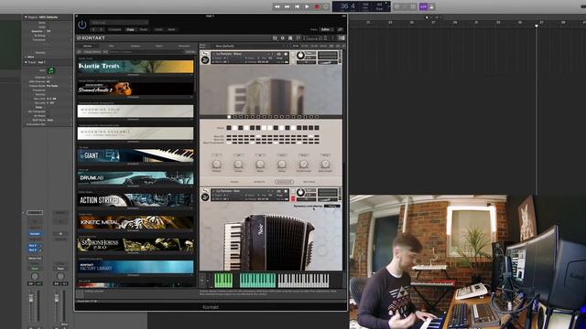Click the Manage Libraries button
586x329 pixels.
click(x=92, y=52)
